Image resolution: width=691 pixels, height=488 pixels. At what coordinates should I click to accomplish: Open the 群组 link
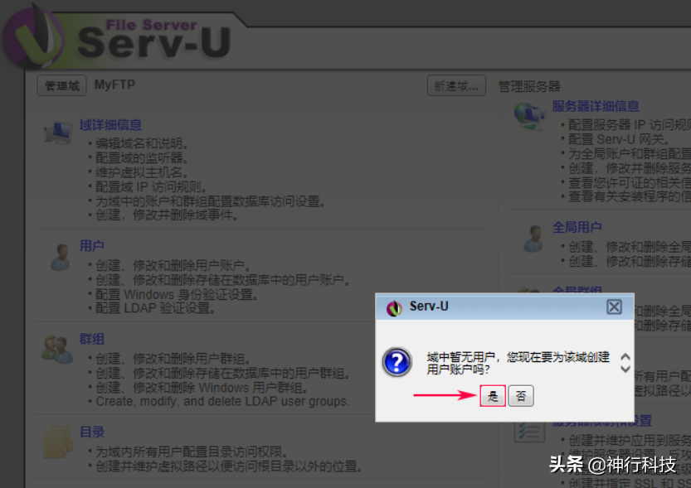(91, 339)
